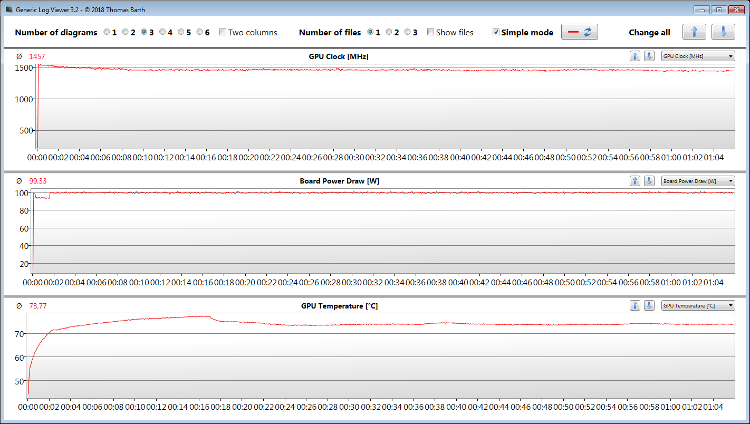
Task: Click up arrow for Board Power Draw diagram
Action: [x=635, y=181]
